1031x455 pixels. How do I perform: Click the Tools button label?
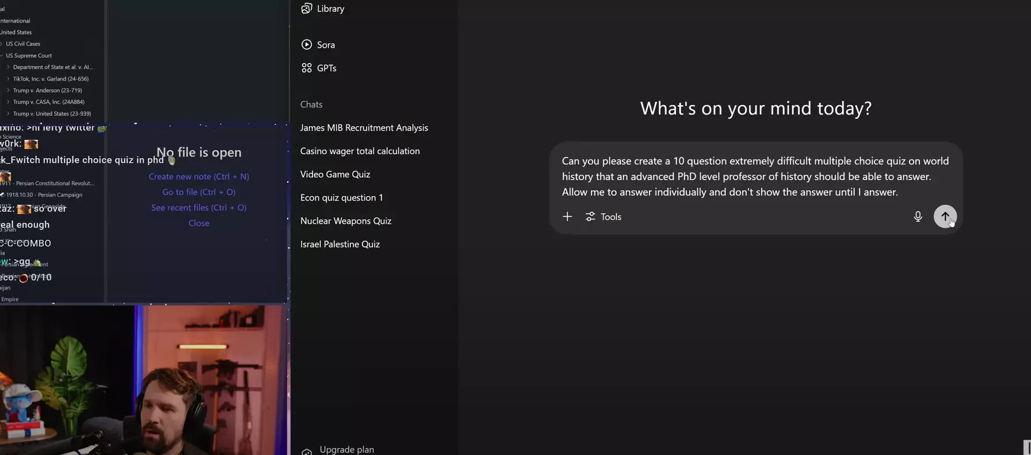click(x=611, y=217)
